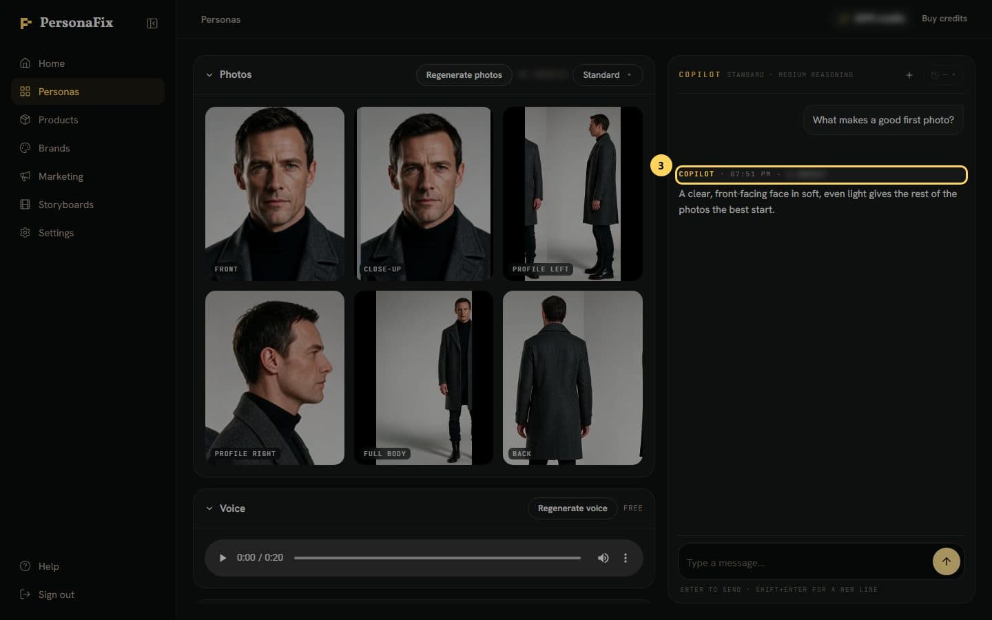This screenshot has height=620, width=992.
Task: Click the Copilot reply about soft light
Action: 818,202
